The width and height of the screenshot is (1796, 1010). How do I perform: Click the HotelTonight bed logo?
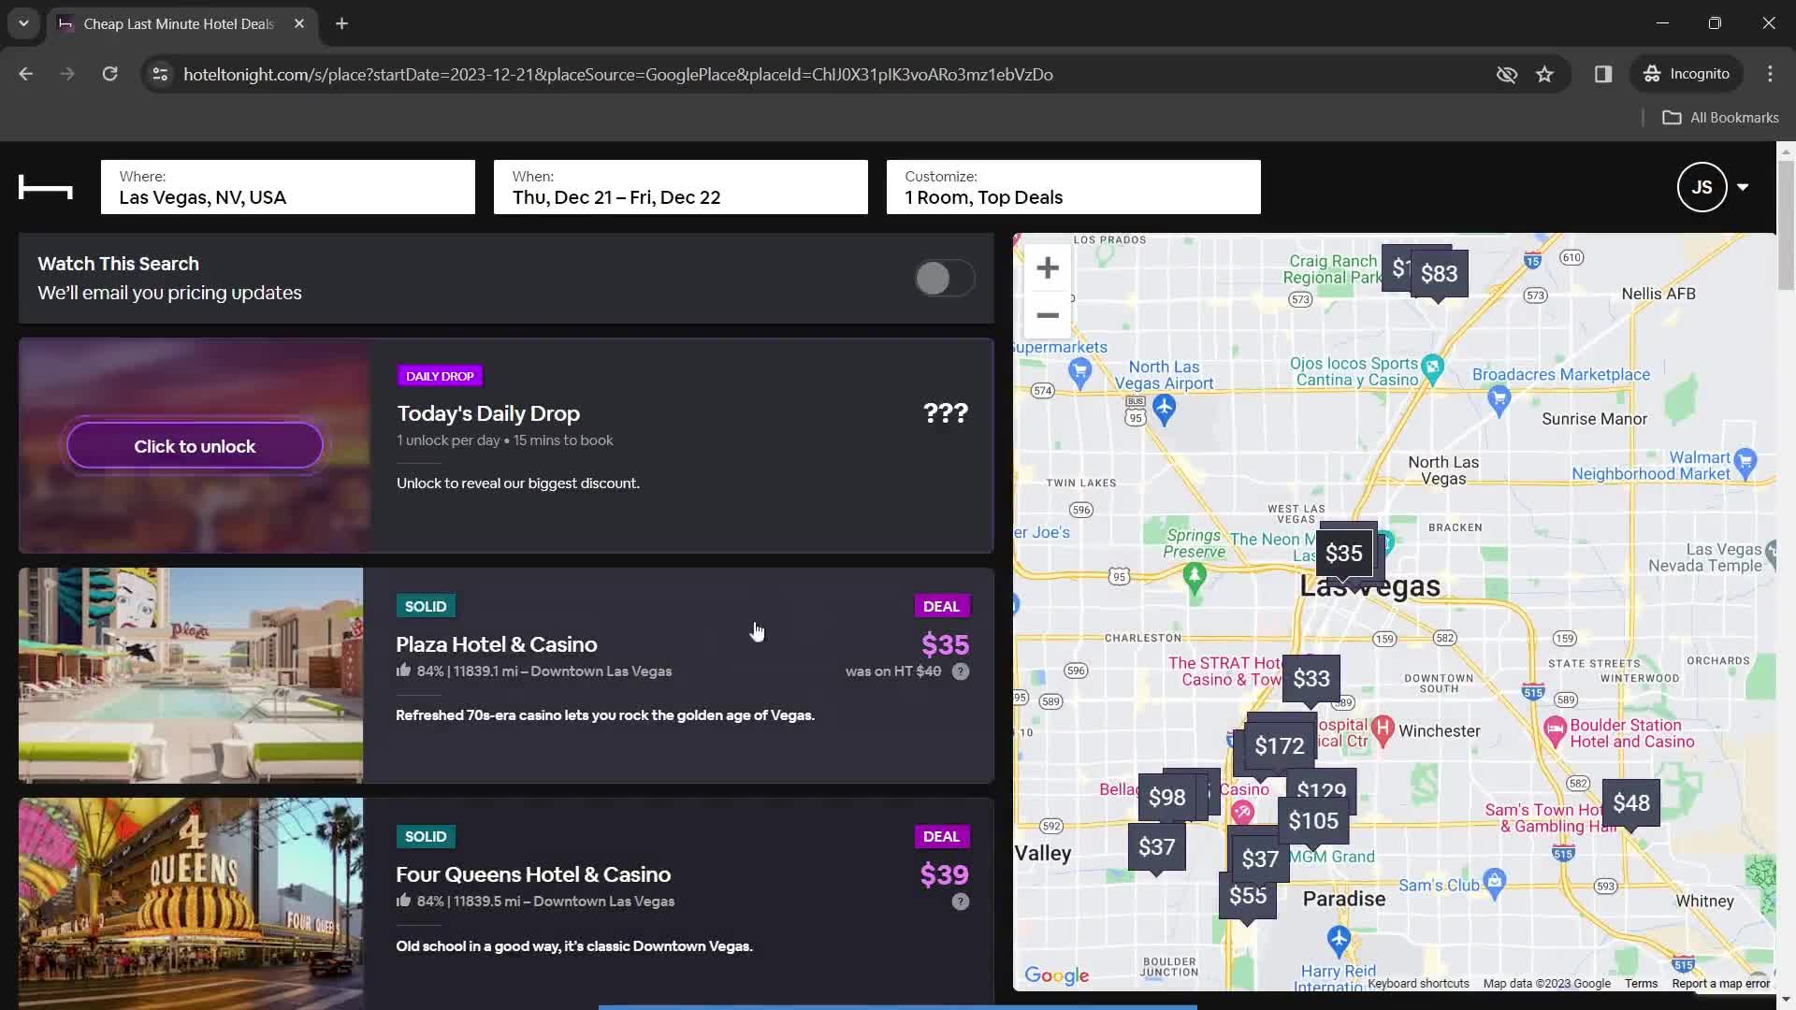click(45, 187)
